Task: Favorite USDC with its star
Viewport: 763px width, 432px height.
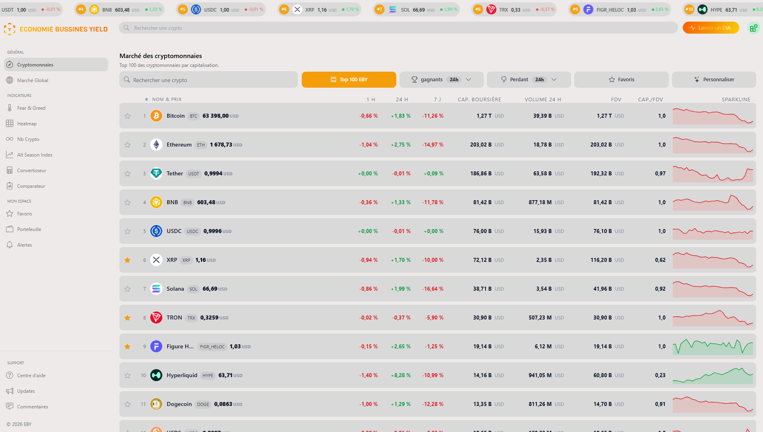Action: point(127,231)
